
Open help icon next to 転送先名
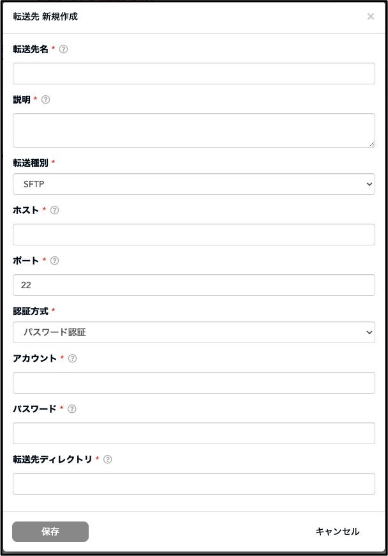63,49
